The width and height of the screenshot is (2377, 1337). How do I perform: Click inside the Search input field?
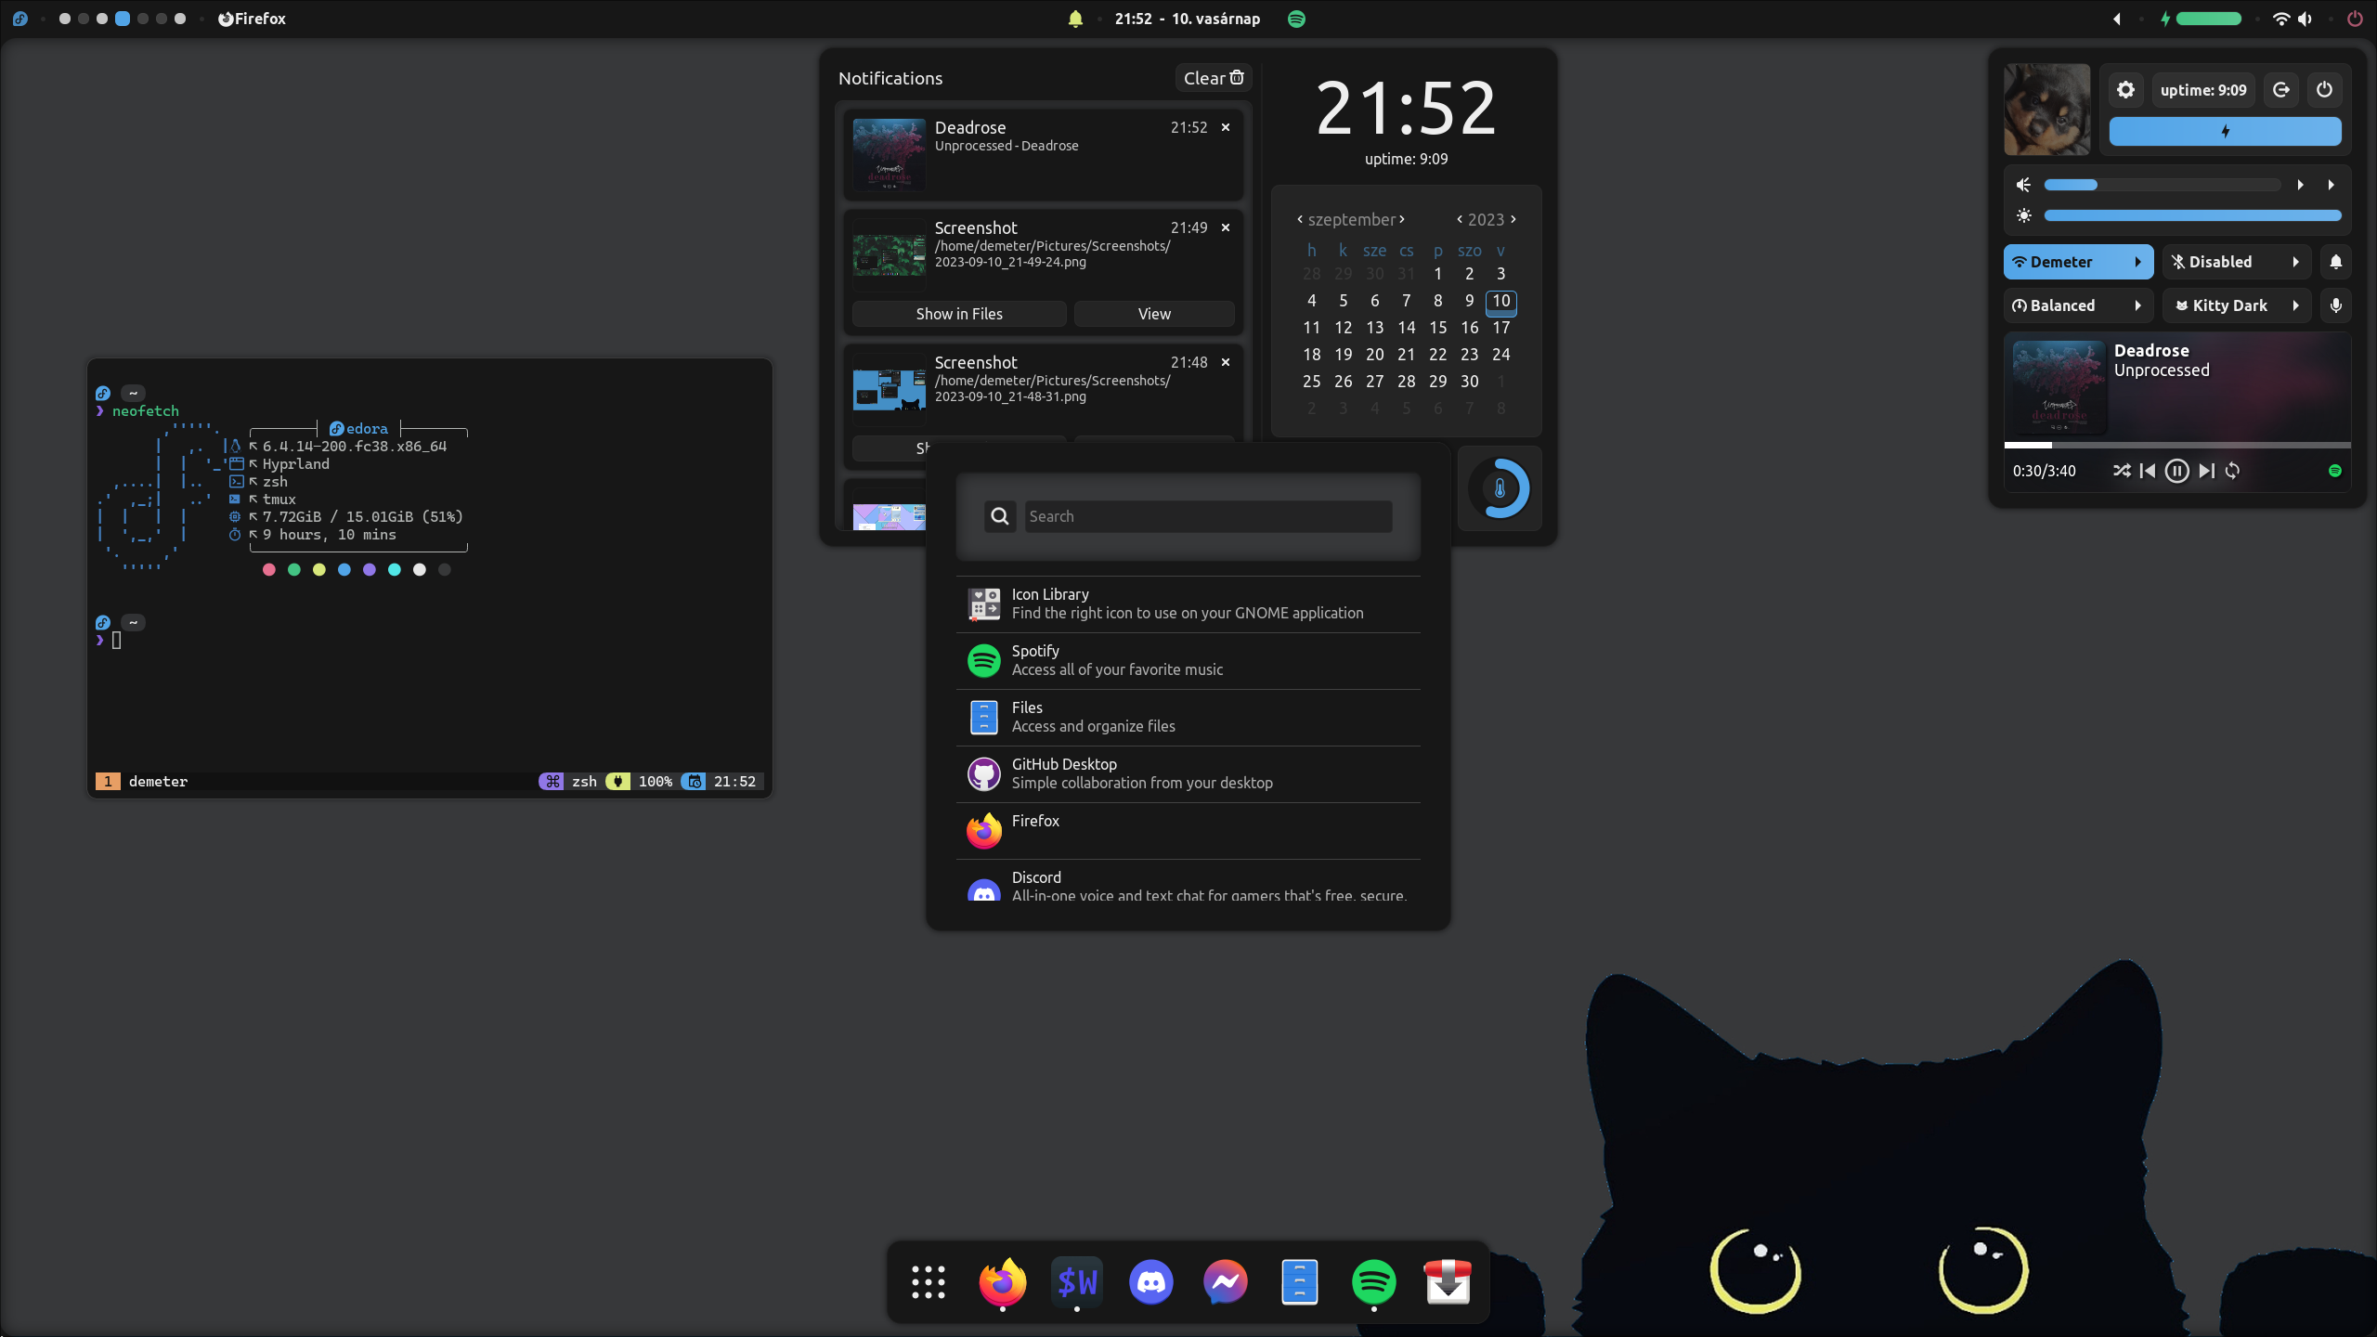coord(1206,515)
